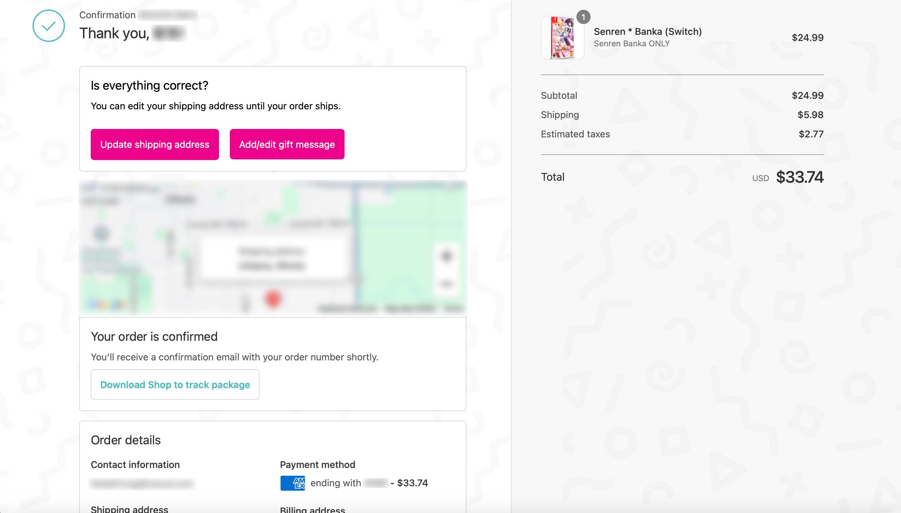Open the Senren Banka product thumbnail
The height and width of the screenshot is (513, 901).
click(563, 38)
